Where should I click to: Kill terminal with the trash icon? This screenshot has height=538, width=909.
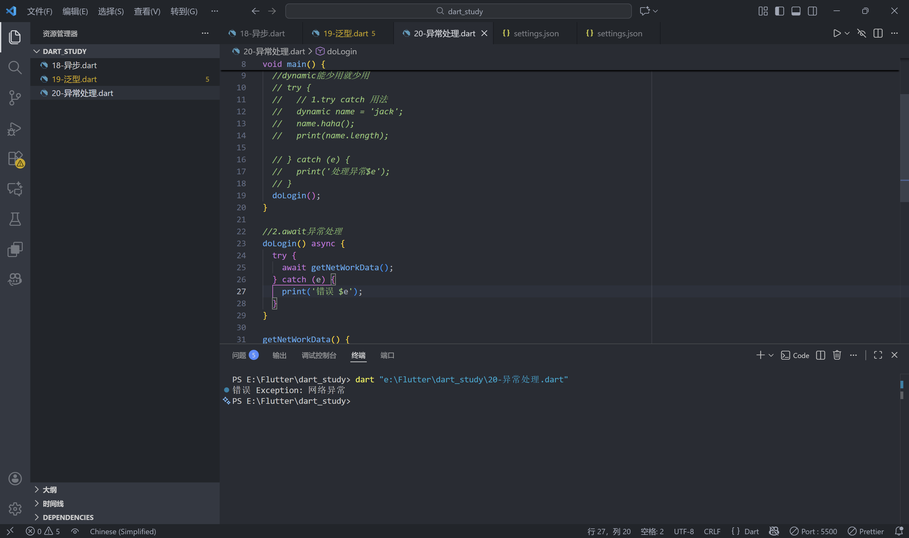pyautogui.click(x=836, y=355)
